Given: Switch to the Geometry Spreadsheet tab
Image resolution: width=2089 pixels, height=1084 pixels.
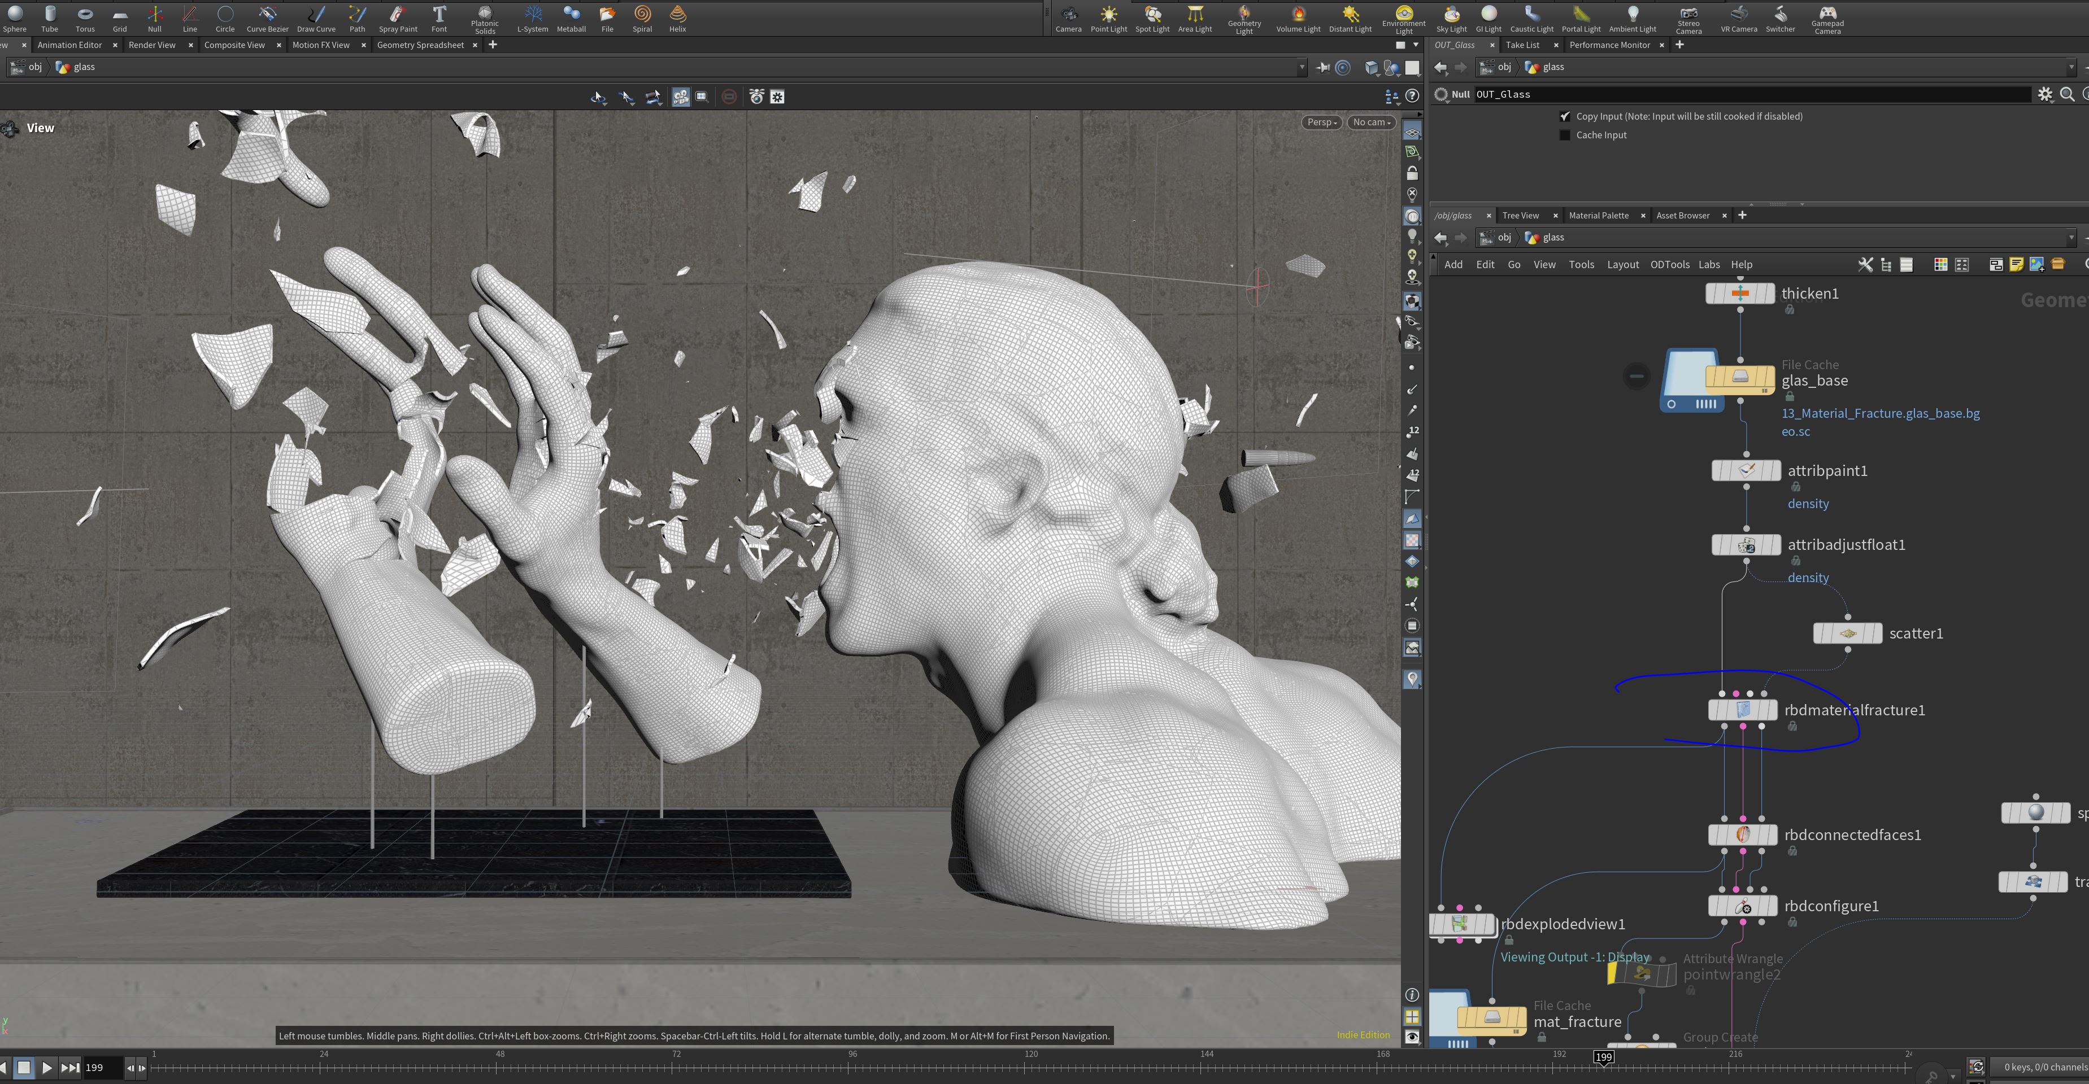Looking at the screenshot, I should point(420,45).
